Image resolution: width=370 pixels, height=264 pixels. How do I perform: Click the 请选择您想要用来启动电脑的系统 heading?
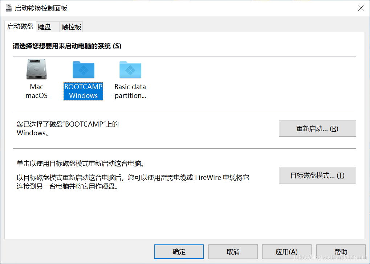(67, 46)
